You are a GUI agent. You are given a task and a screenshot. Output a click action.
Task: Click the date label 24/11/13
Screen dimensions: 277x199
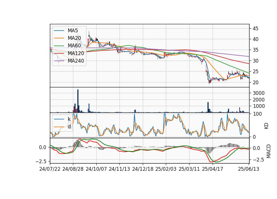coord(119,169)
